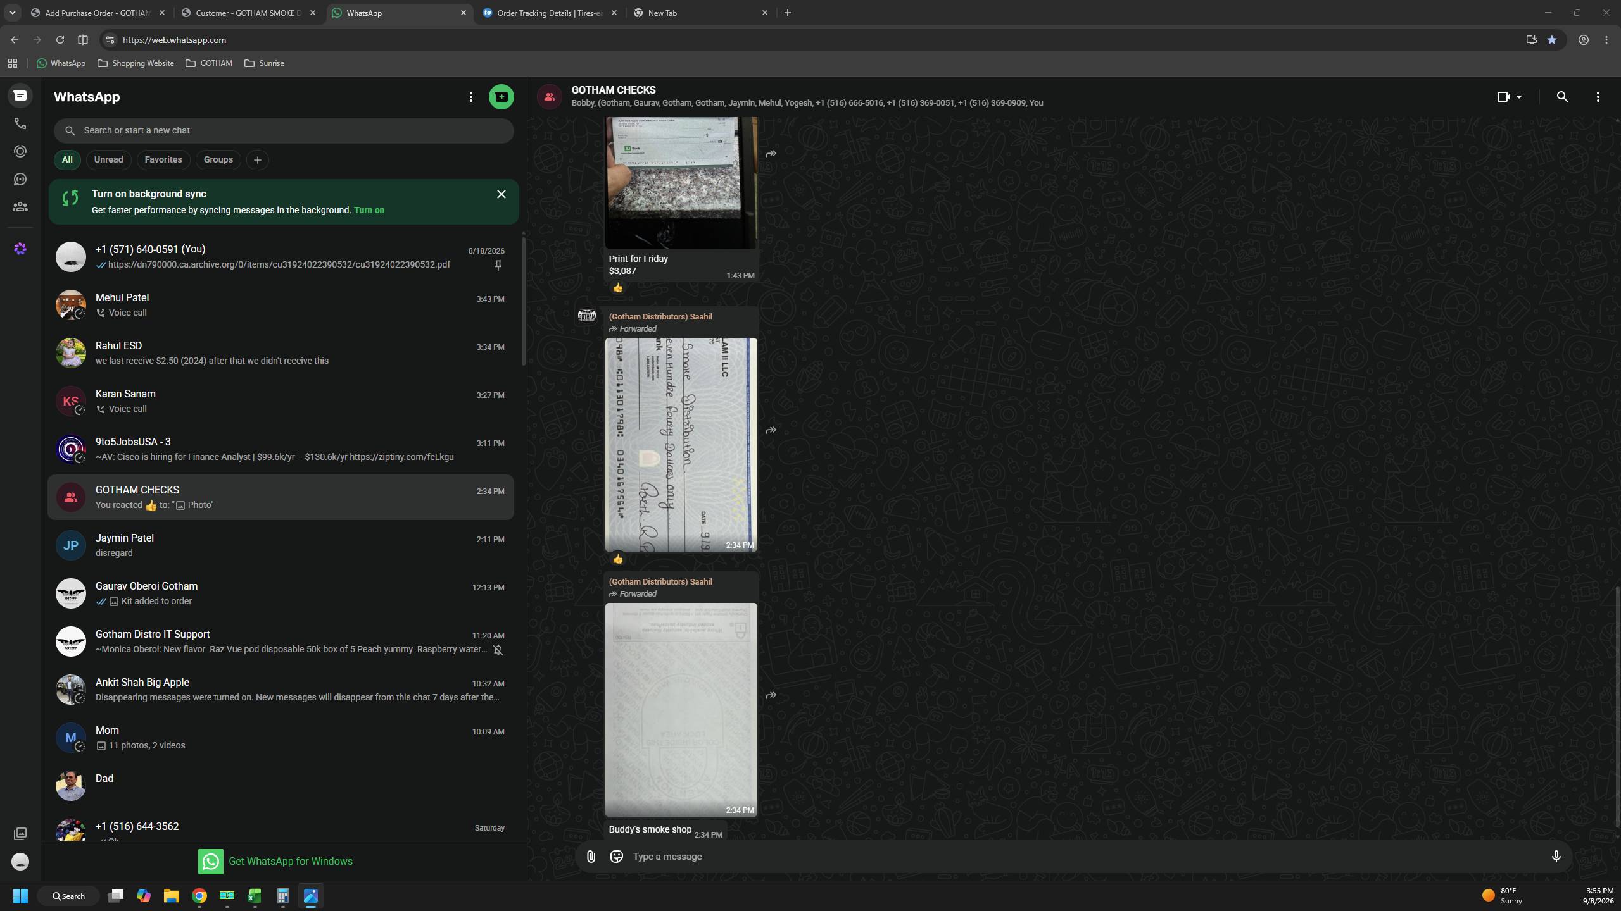The width and height of the screenshot is (1621, 911).
Task: Open the Communities sidebar icon
Action: click(20, 207)
